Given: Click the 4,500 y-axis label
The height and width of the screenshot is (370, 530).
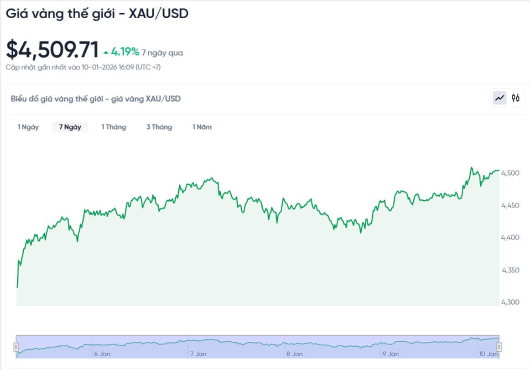Looking at the screenshot, I should click(510, 173).
